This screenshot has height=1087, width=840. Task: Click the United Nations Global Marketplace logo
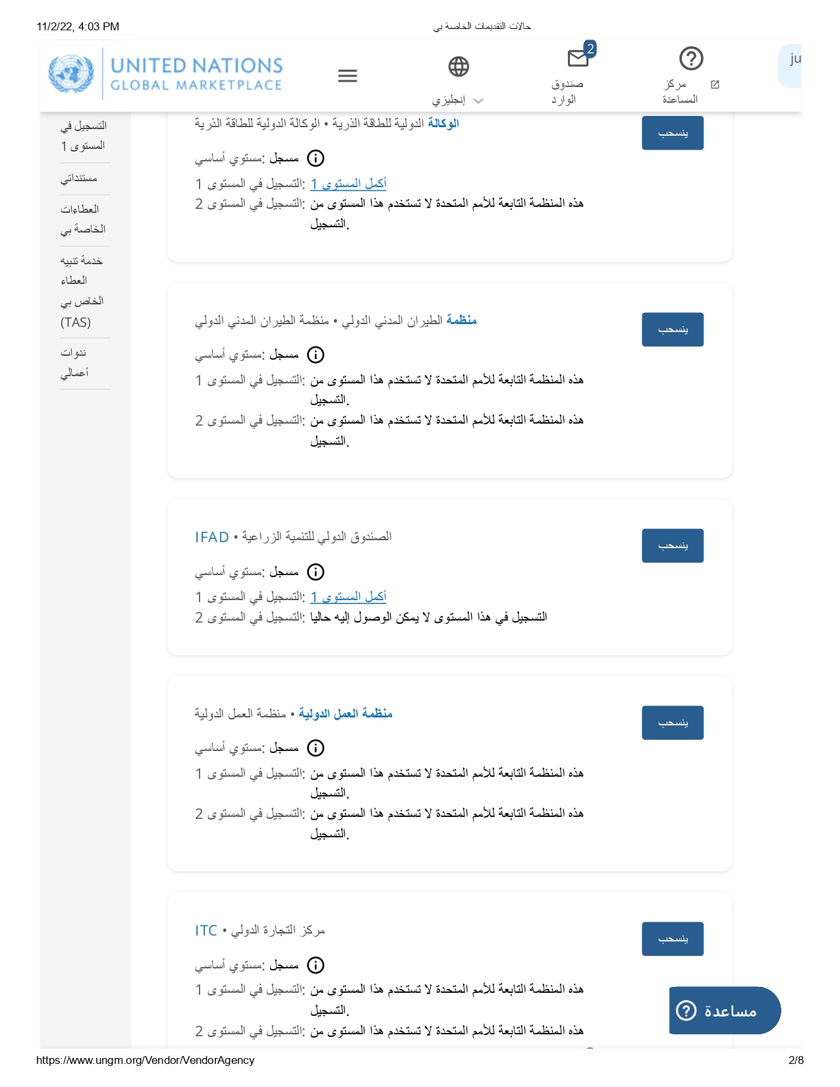(165, 74)
